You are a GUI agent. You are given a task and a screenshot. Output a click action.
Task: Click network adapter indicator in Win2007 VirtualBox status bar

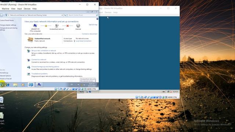pyautogui.click(x=65, y=89)
